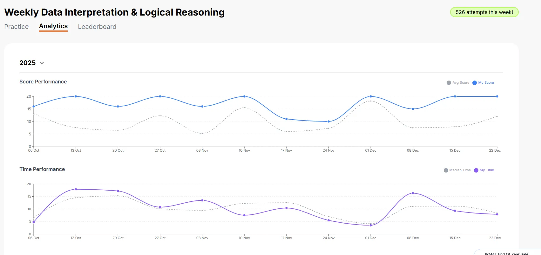Expand the 2025 year chevron
This screenshot has height=255, width=541.
(42, 63)
